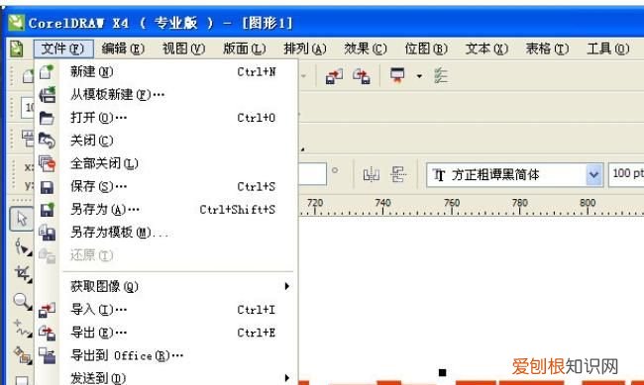Click the icon beside 关闭(C)
The height and width of the screenshot is (385, 644).
pos(47,141)
